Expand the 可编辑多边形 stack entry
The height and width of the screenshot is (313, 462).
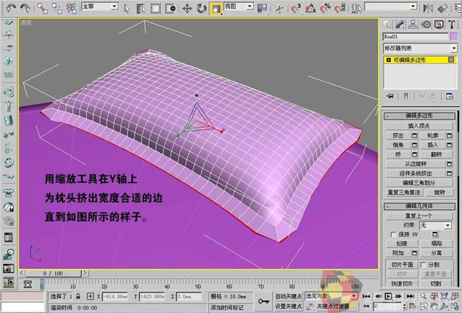388,60
